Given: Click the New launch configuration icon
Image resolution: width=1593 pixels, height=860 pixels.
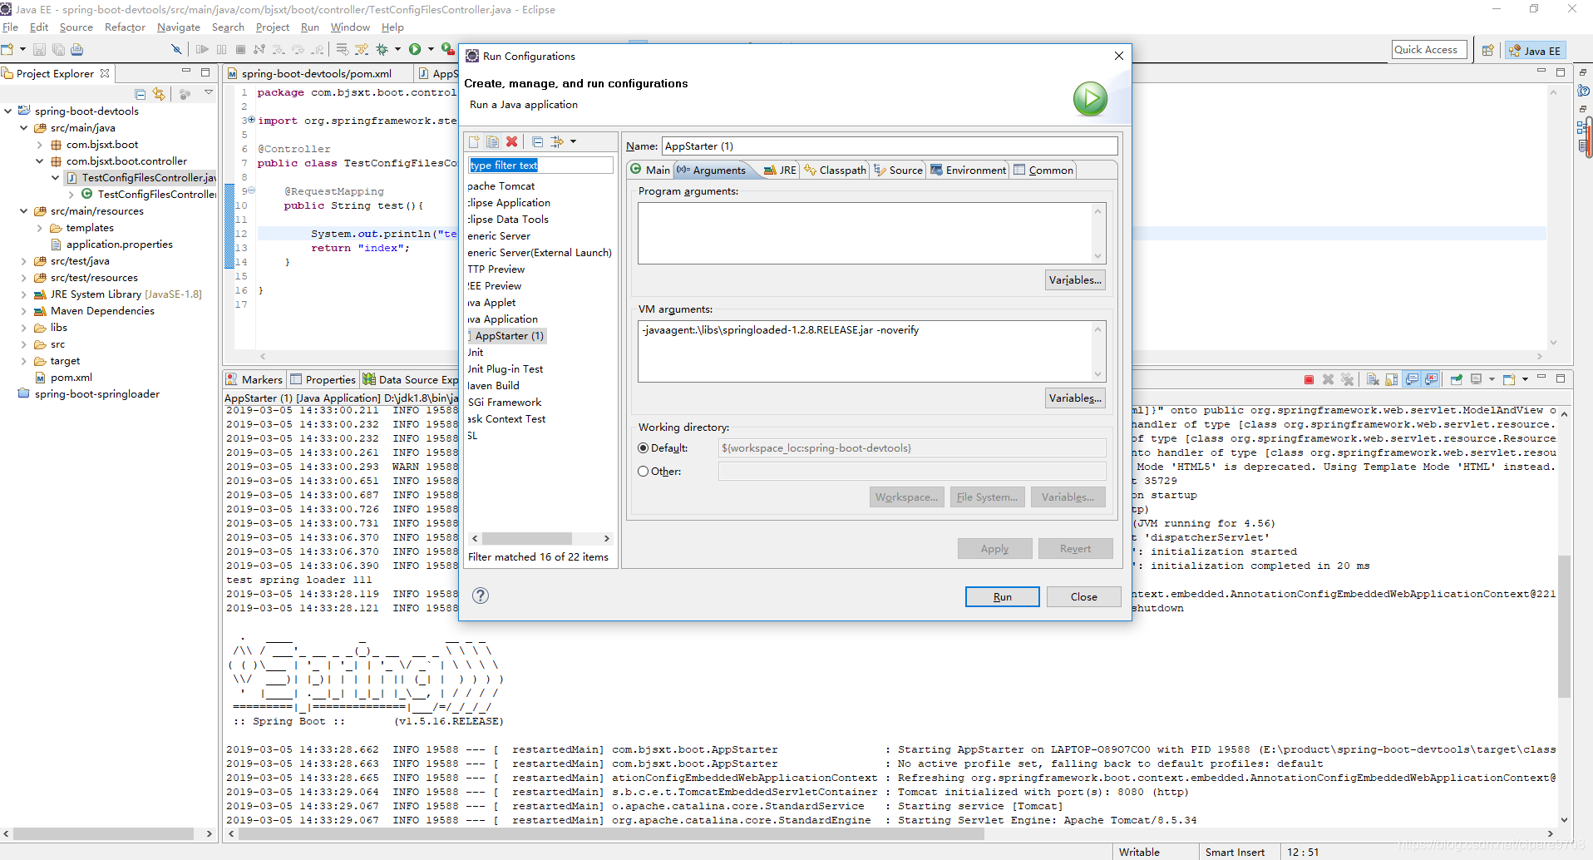Looking at the screenshot, I should 474,142.
